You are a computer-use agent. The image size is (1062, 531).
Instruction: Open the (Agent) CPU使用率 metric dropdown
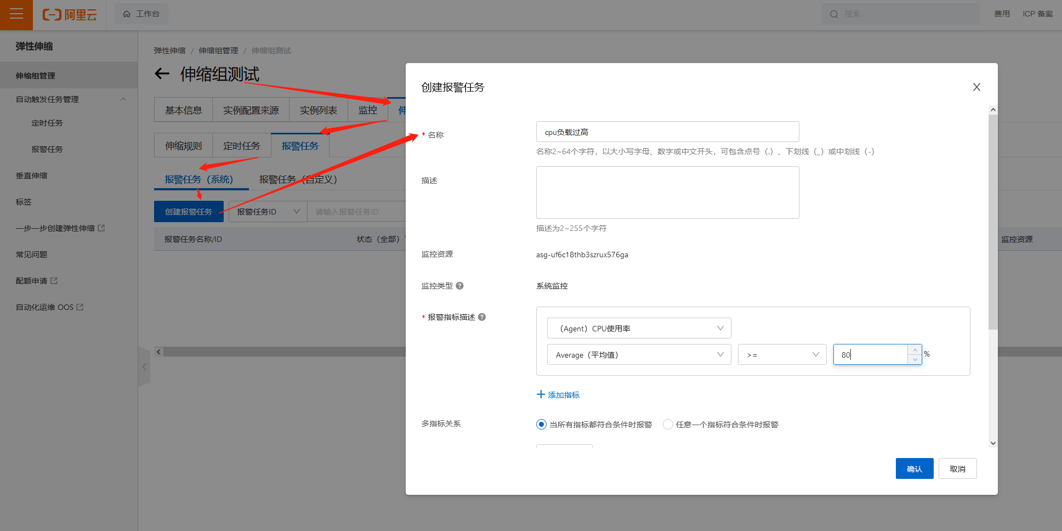click(639, 328)
